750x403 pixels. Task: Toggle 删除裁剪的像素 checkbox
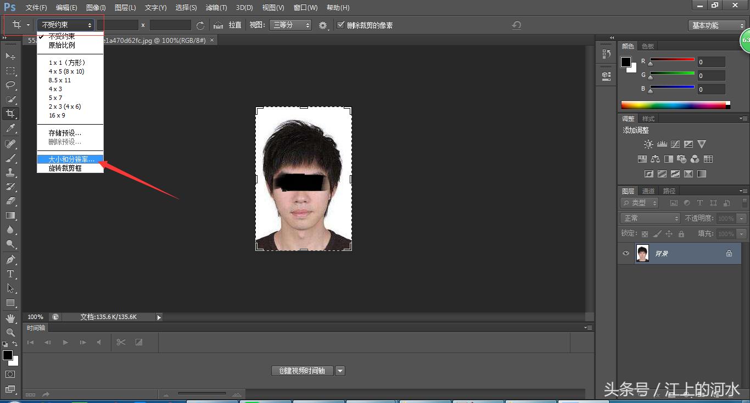(341, 25)
